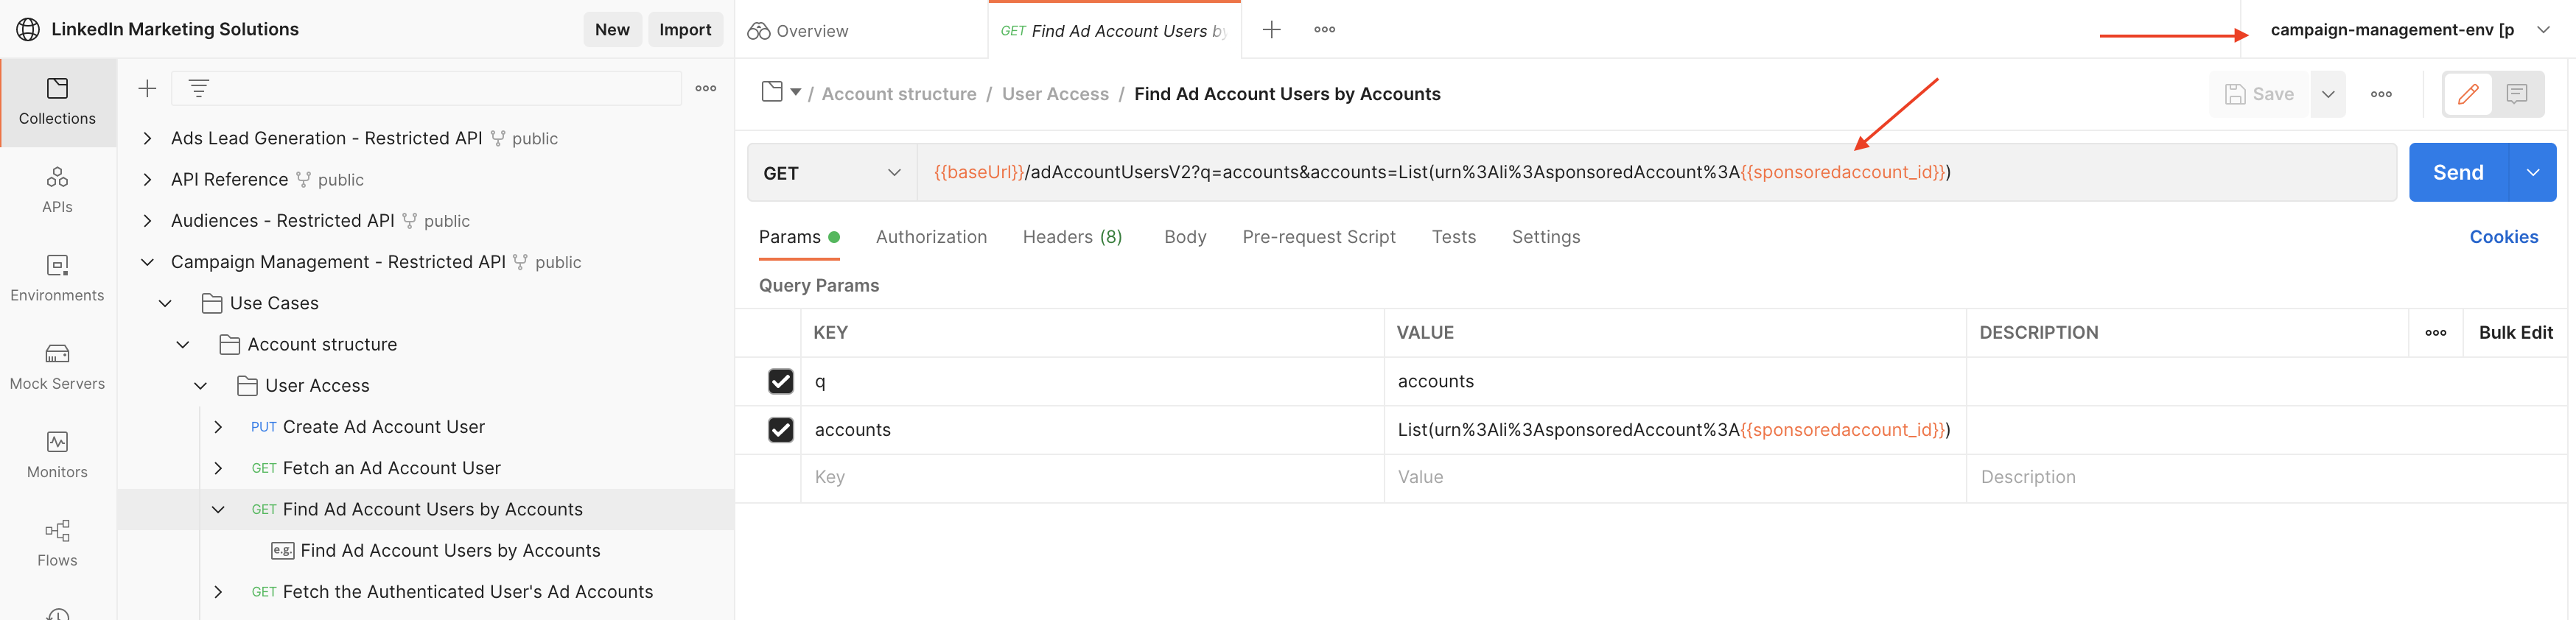2576x620 pixels.
Task: Open the Save button dropdown arrow
Action: [x=2328, y=94]
